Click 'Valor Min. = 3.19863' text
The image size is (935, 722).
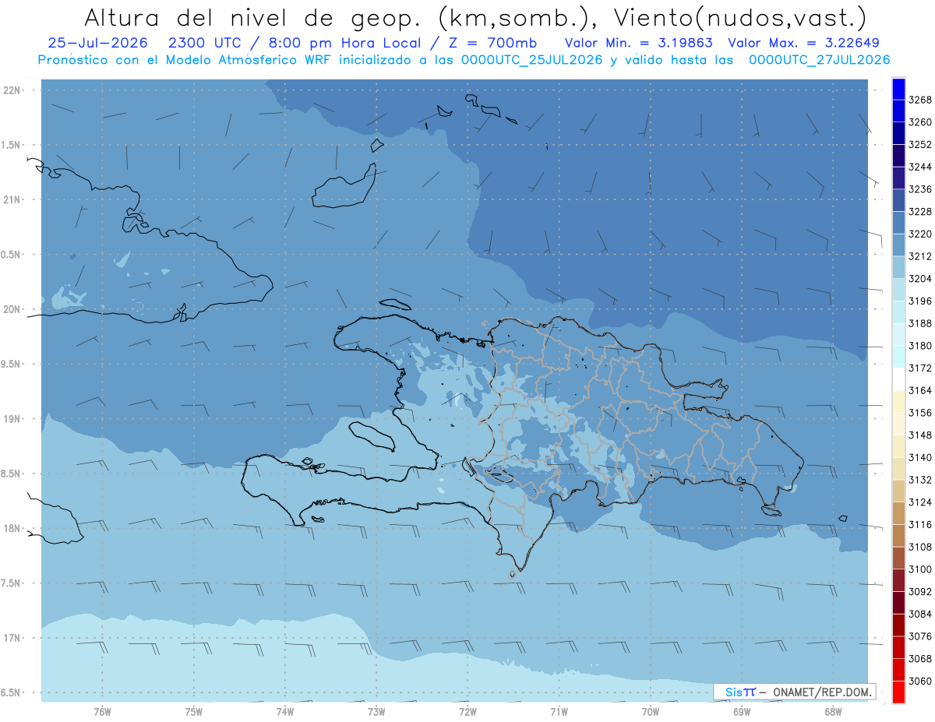pyautogui.click(x=640, y=43)
